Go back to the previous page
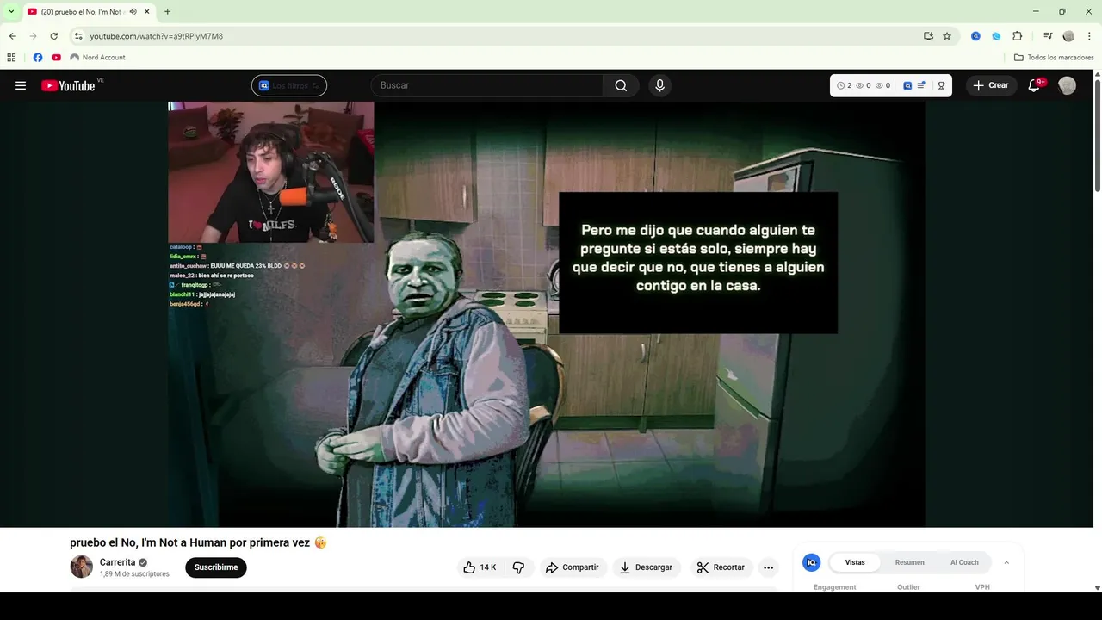This screenshot has width=1102, height=620. [x=12, y=36]
